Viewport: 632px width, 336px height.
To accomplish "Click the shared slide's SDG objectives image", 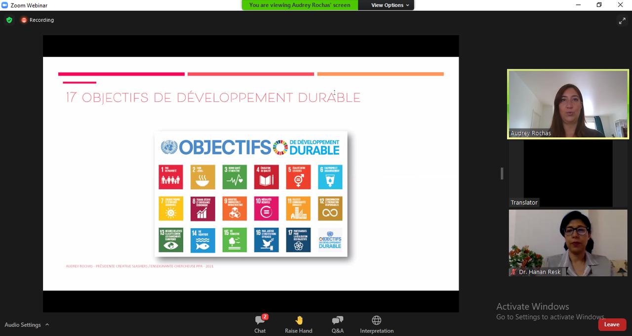I will 251,194.
